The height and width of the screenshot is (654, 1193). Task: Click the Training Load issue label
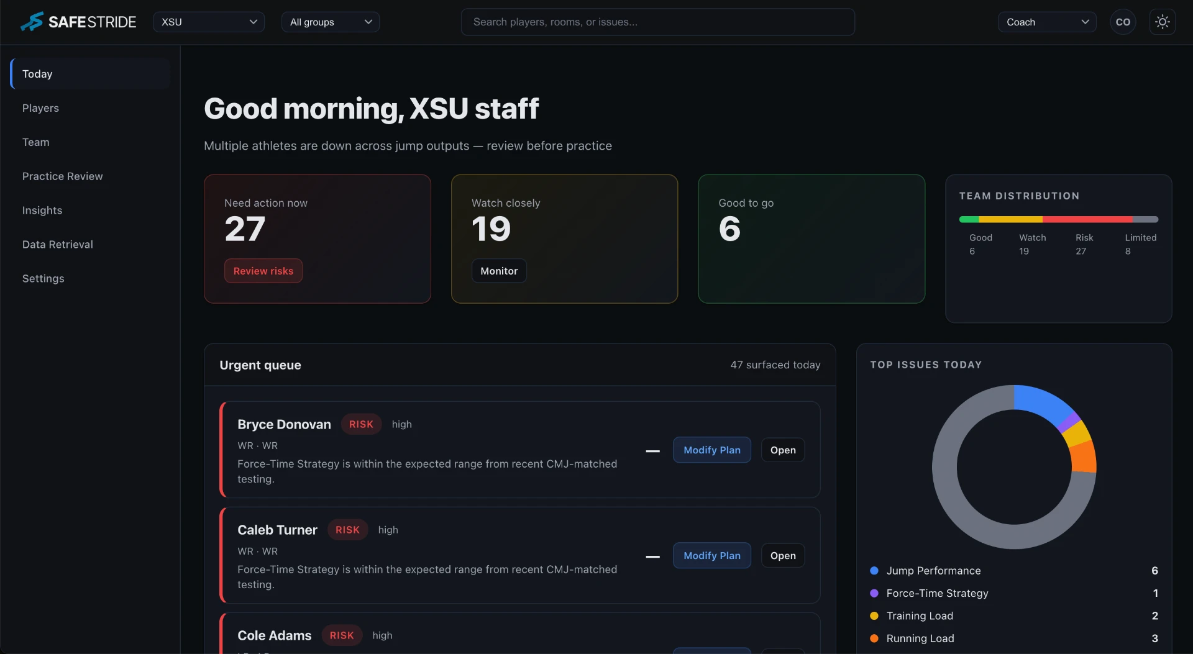(920, 615)
